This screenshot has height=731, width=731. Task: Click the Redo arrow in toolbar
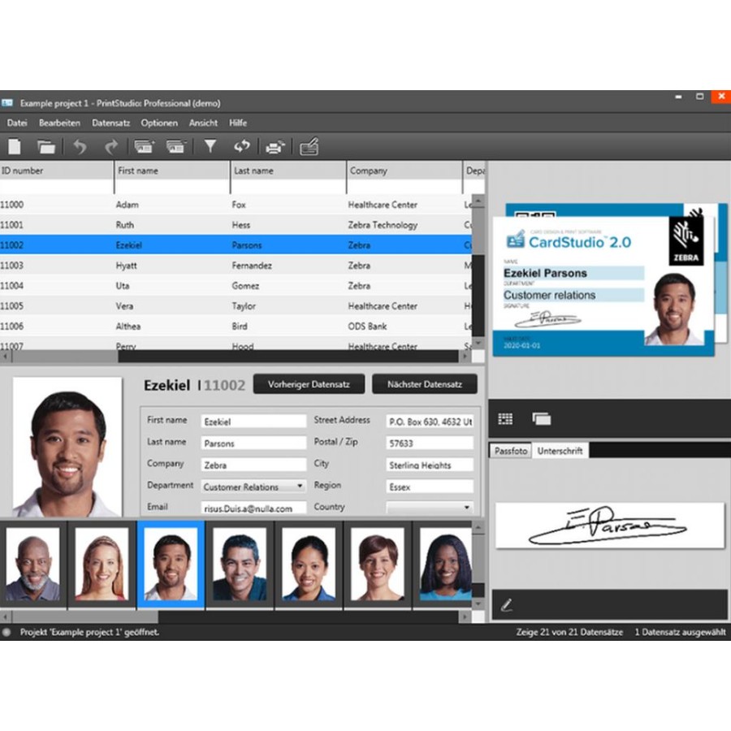[111, 147]
